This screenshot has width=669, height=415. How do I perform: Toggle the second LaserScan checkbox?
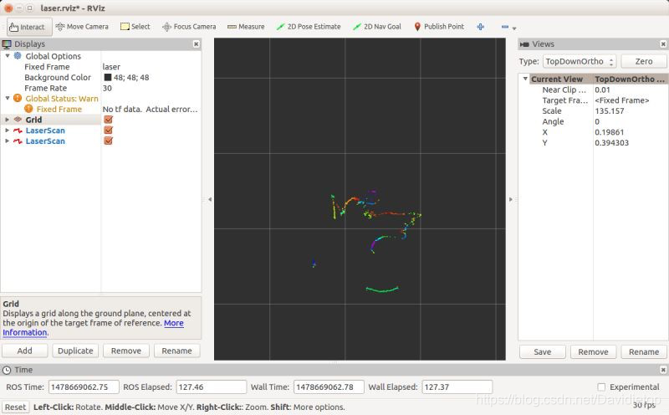pos(109,141)
